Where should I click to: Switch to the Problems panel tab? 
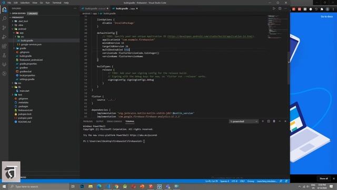point(88,121)
